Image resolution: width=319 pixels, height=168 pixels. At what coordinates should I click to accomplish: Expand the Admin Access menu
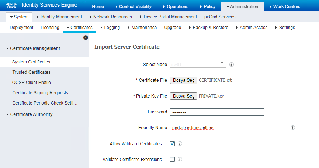tap(252, 27)
